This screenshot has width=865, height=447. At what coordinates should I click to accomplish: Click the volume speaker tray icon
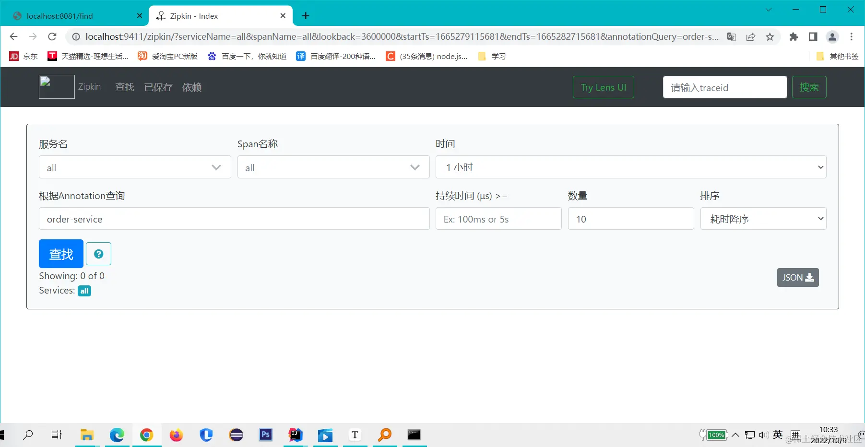tap(763, 435)
